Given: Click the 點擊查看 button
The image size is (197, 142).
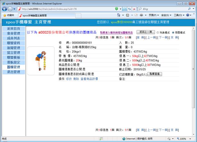Looking at the screenshot, I should tap(154, 74).
